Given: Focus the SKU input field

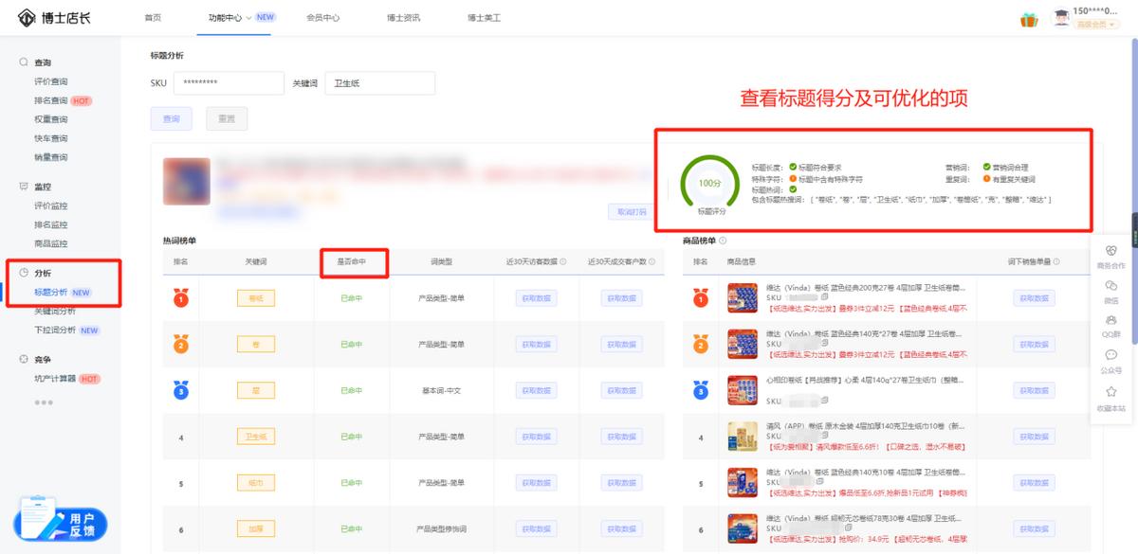Looking at the screenshot, I should click(x=229, y=82).
